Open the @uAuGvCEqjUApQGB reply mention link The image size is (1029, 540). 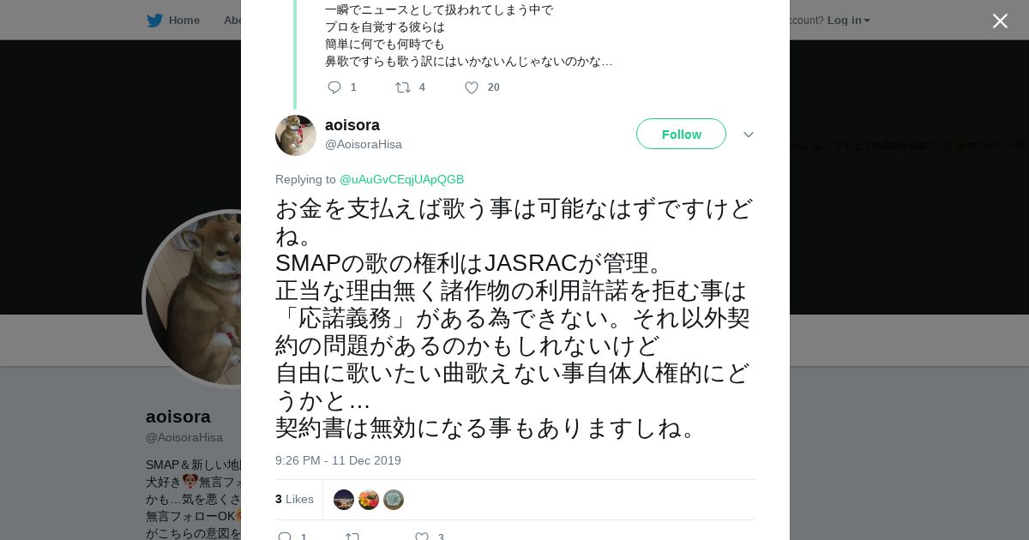point(401,179)
